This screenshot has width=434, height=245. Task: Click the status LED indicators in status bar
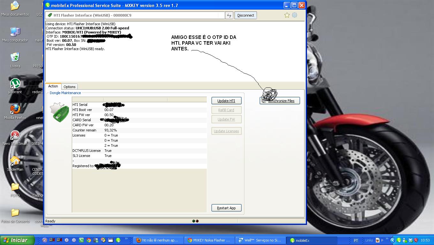[195, 221]
